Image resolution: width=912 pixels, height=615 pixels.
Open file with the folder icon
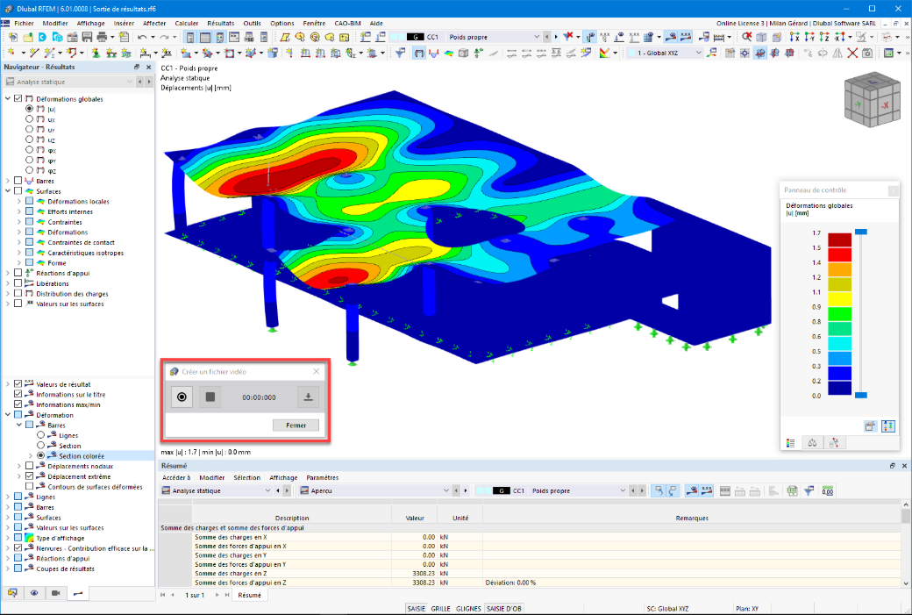point(27,37)
